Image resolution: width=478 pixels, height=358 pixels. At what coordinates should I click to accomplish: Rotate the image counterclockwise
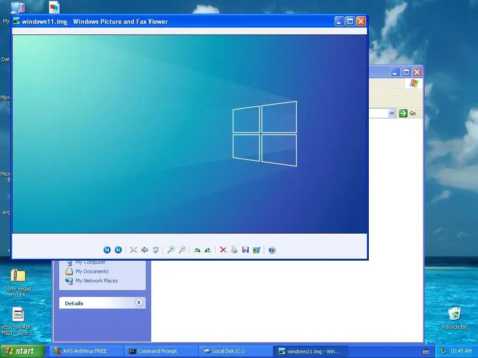click(208, 250)
